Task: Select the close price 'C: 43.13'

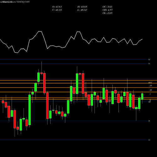Action: coord(57,10)
